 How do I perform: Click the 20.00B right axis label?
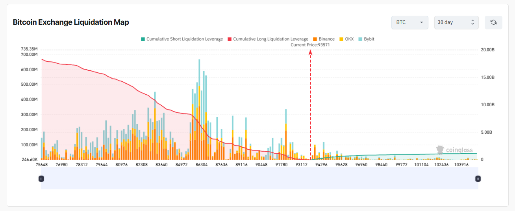(x=488, y=50)
